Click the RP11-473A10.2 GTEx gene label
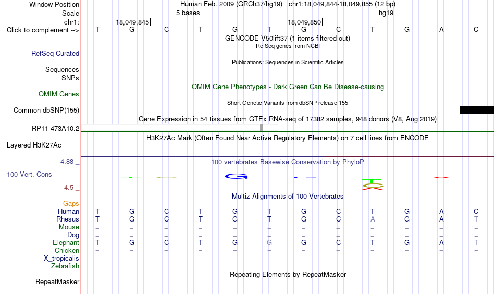The height and width of the screenshot is (294, 495). (x=55, y=129)
